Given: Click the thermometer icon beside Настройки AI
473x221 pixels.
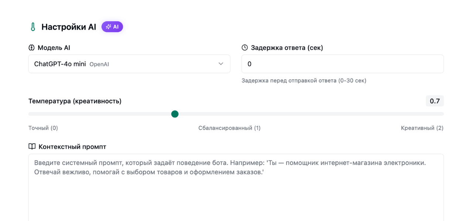Looking at the screenshot, I should tap(33, 27).
